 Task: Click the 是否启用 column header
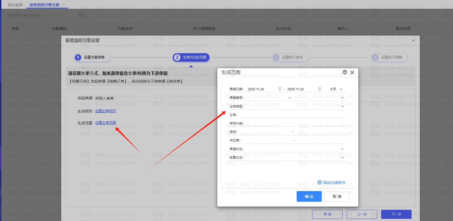[403, 29]
